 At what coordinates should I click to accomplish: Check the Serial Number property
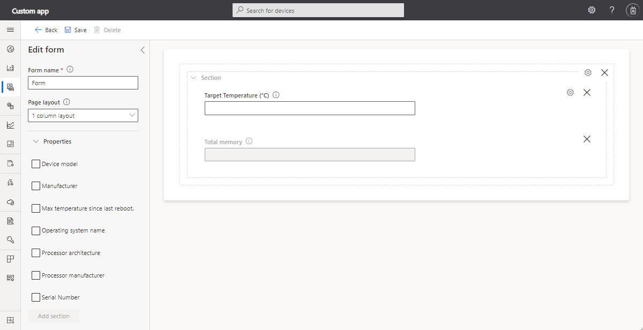tap(36, 297)
